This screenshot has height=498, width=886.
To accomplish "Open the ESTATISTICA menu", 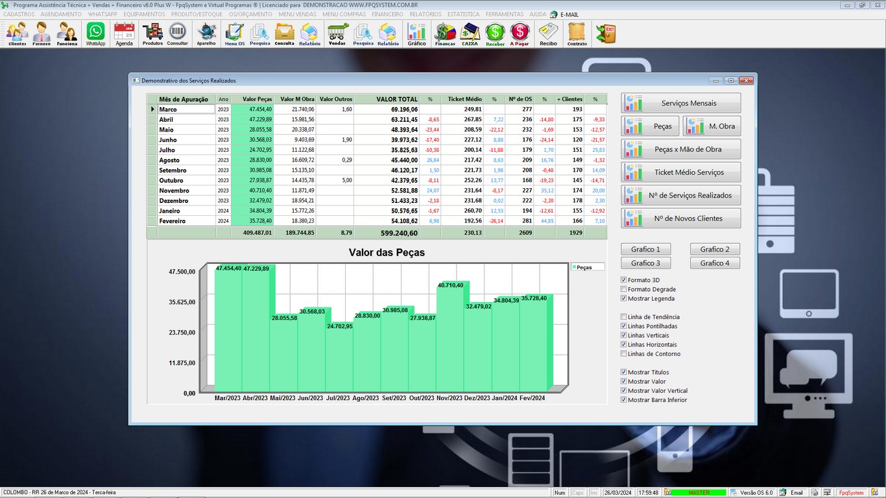I will point(463,14).
